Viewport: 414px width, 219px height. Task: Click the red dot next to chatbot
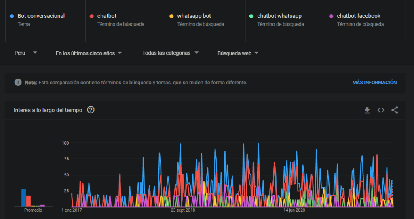(x=92, y=16)
